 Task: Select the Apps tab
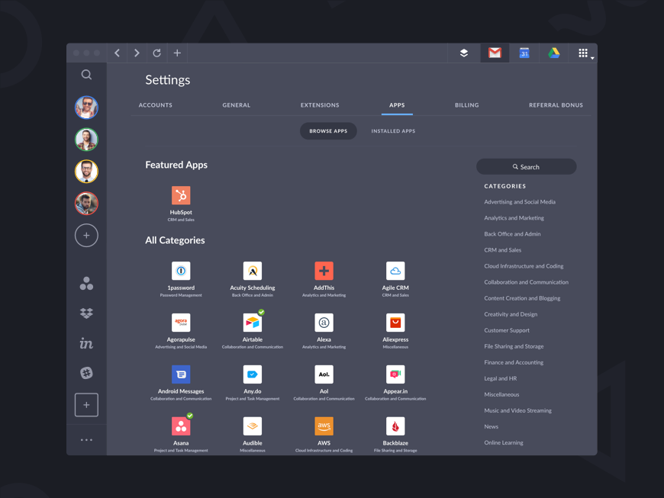[x=397, y=105]
